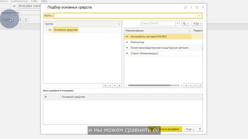Screen dimensions: 248x139
Task: Copy the link to this dialog via the chain icon
Action: 185,7
